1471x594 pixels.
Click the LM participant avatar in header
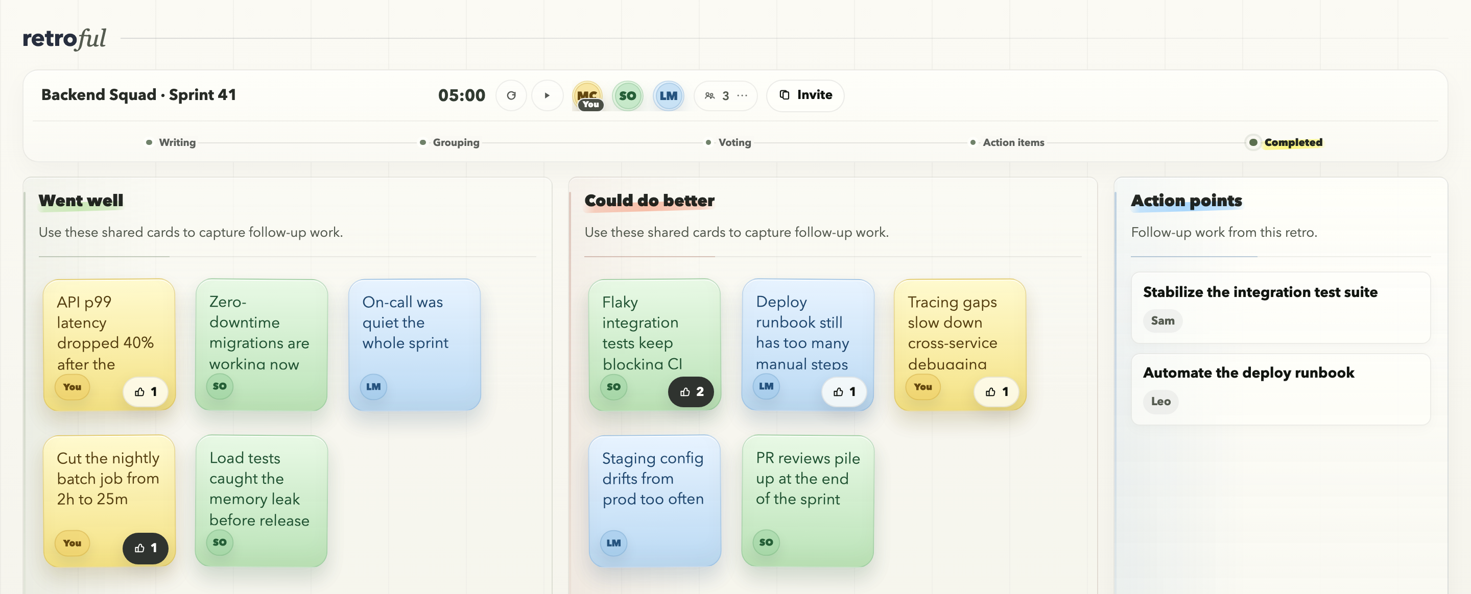pos(668,96)
